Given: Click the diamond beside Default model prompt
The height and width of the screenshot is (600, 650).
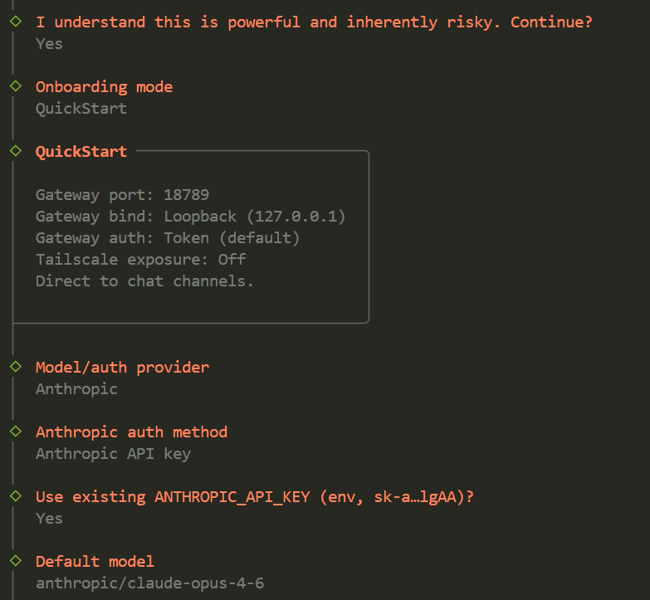Looking at the screenshot, I should pyautogui.click(x=15, y=560).
